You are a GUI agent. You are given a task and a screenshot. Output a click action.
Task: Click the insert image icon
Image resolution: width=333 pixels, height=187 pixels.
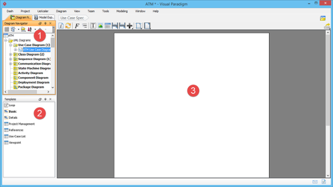[x=100, y=26]
